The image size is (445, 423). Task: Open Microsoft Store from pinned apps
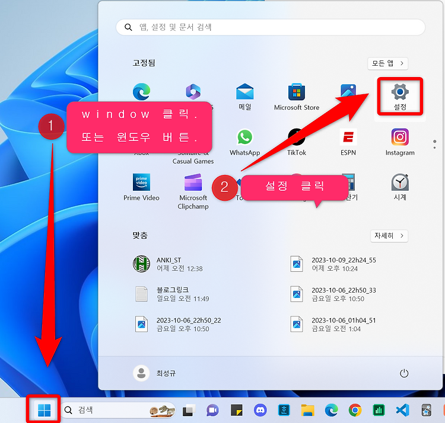click(297, 97)
